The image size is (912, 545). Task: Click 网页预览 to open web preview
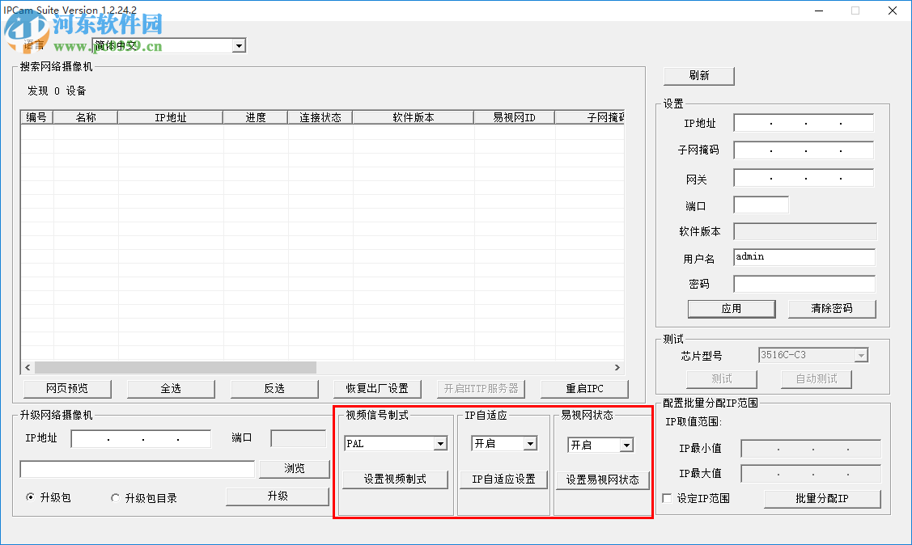(68, 388)
